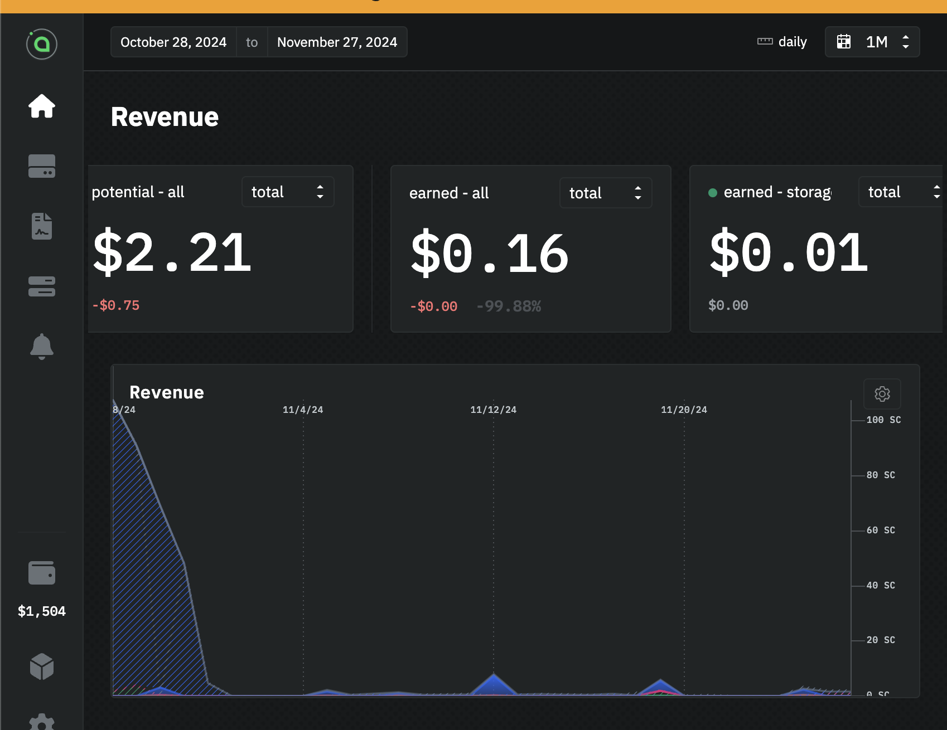Open the node cube icon in the sidebar

(42, 667)
